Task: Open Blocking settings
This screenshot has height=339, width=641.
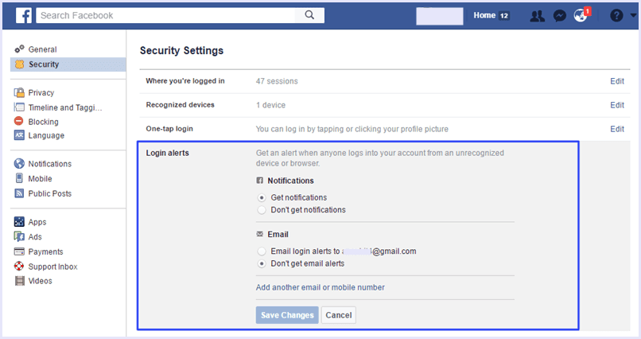Action: (x=43, y=122)
